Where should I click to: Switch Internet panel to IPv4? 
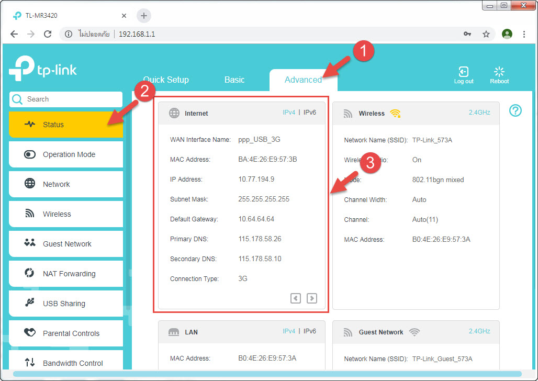click(x=289, y=112)
